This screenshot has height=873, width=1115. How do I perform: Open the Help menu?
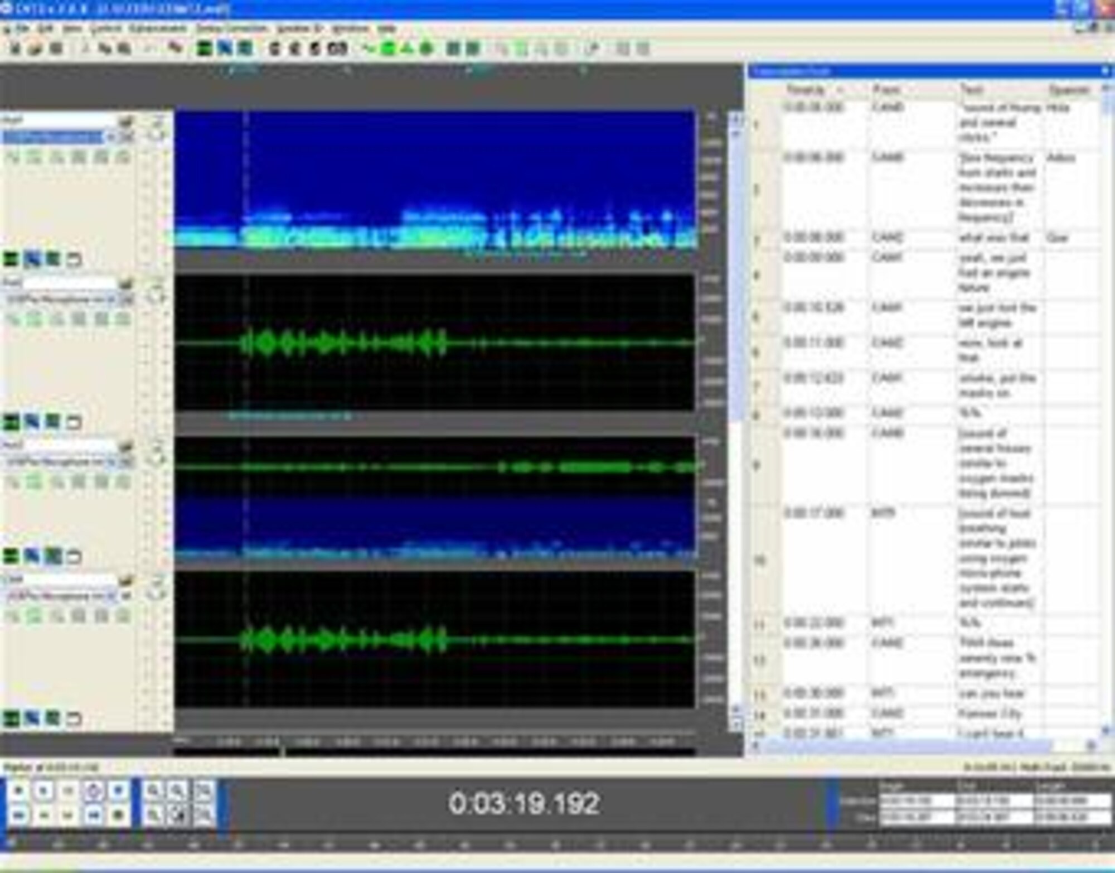point(386,28)
